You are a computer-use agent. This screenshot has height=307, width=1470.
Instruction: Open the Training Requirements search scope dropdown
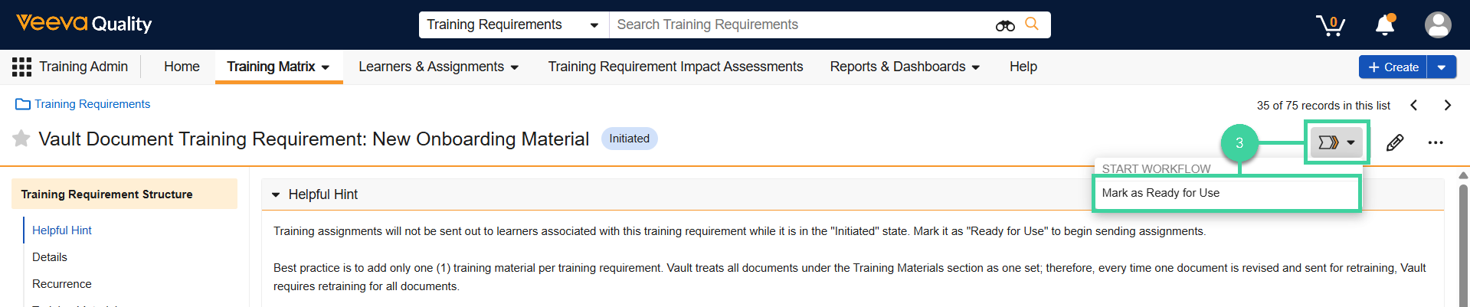click(513, 24)
